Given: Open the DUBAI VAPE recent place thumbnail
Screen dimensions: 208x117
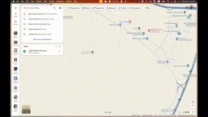Looking at the screenshot, I should [16, 97].
